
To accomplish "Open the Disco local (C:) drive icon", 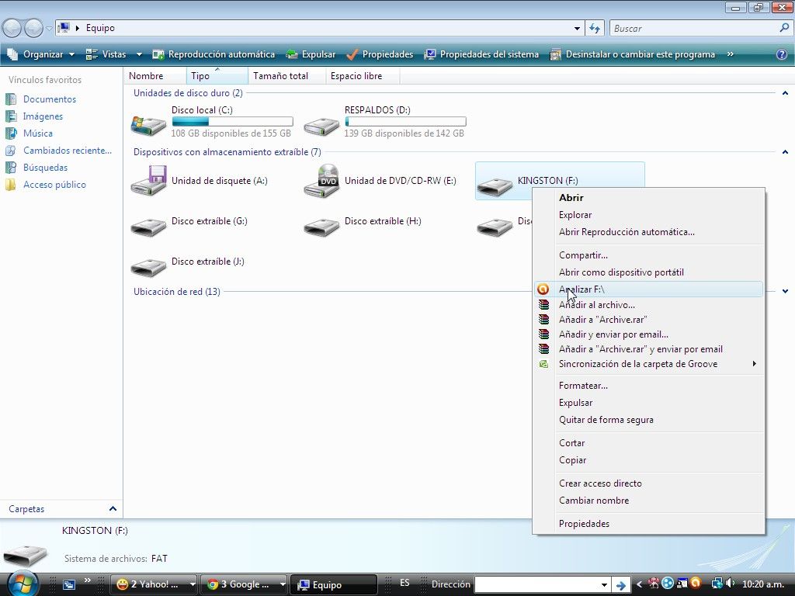I will [148, 123].
